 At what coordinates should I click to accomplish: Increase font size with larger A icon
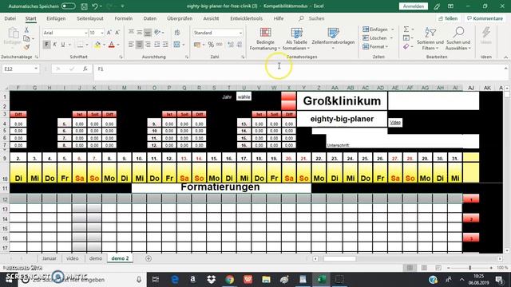[109, 33]
